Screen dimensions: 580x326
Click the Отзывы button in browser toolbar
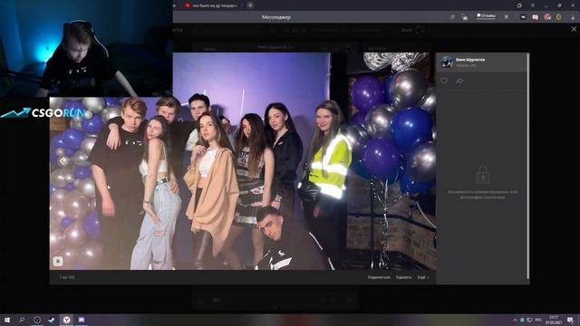point(486,16)
